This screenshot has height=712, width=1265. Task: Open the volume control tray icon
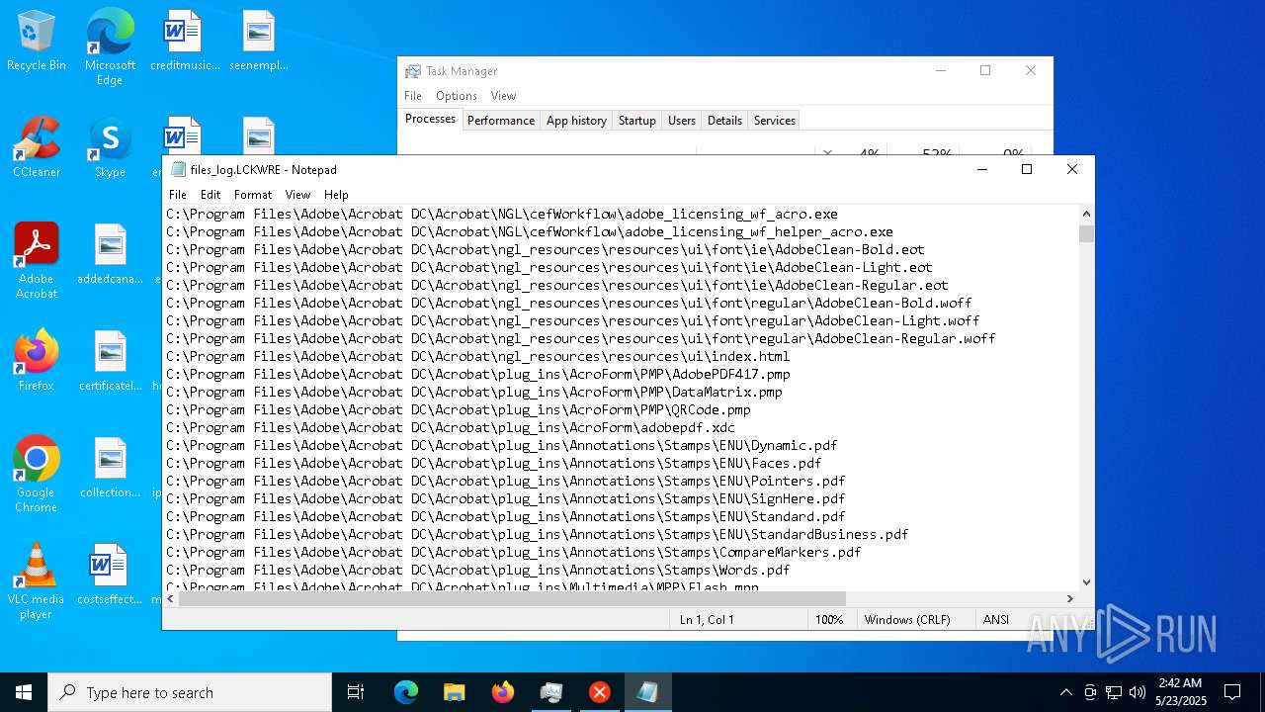pos(1138,692)
